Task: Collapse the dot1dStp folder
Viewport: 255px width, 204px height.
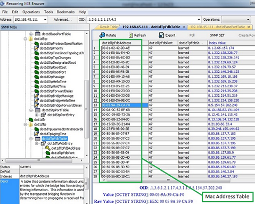Action: (x=26, y=39)
